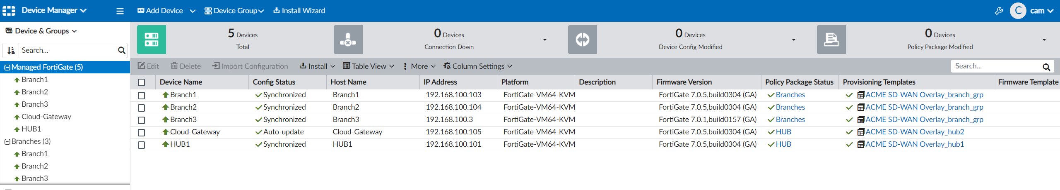The image size is (1060, 190).
Task: Click the Edit toolbar button
Action: click(x=148, y=66)
